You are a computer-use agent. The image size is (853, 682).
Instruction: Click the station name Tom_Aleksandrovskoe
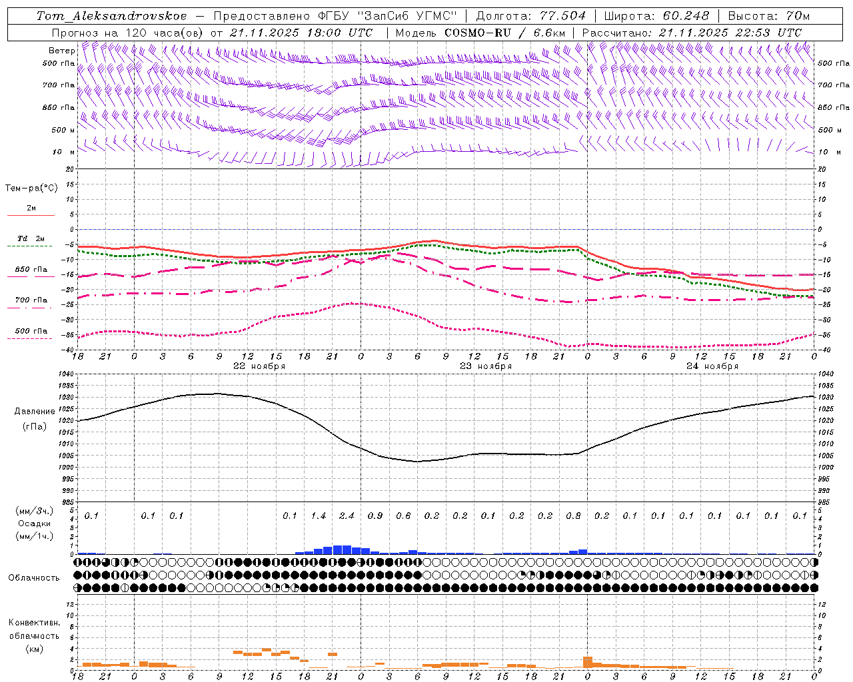point(111,16)
